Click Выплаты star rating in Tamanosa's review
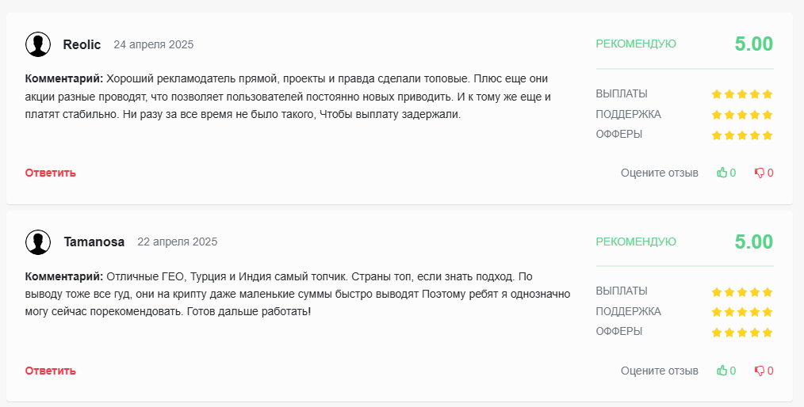The width and height of the screenshot is (804, 407). click(x=742, y=292)
